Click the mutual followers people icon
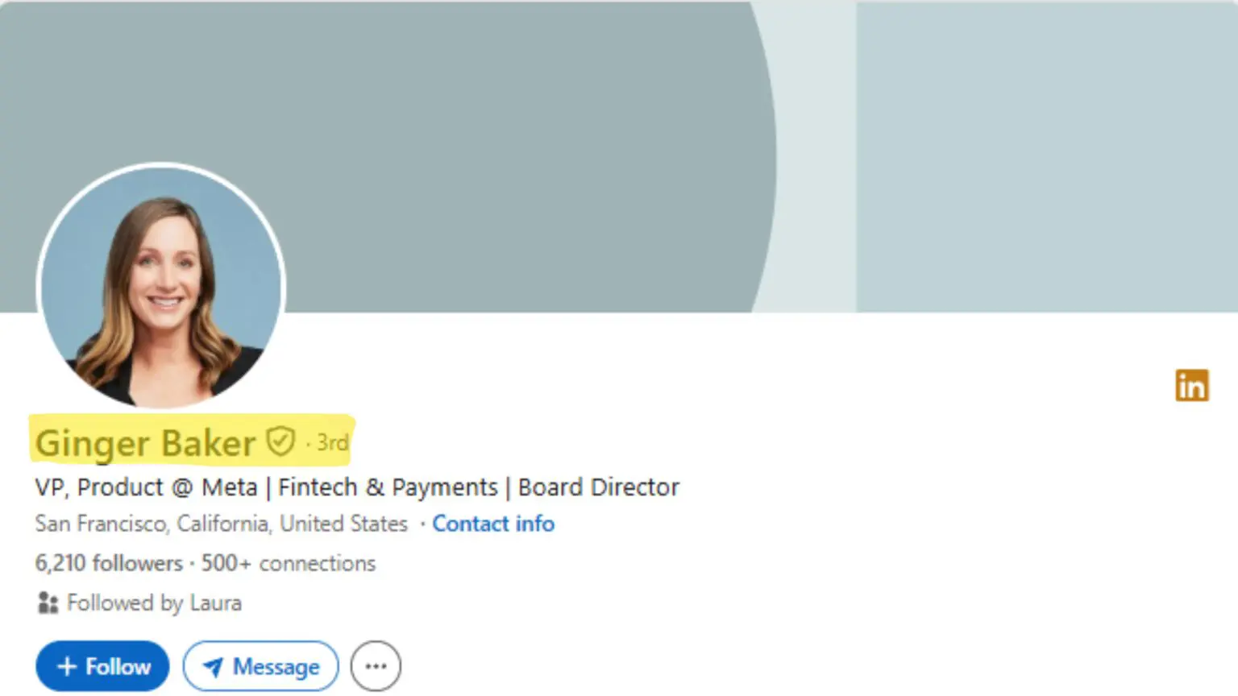 coord(48,603)
